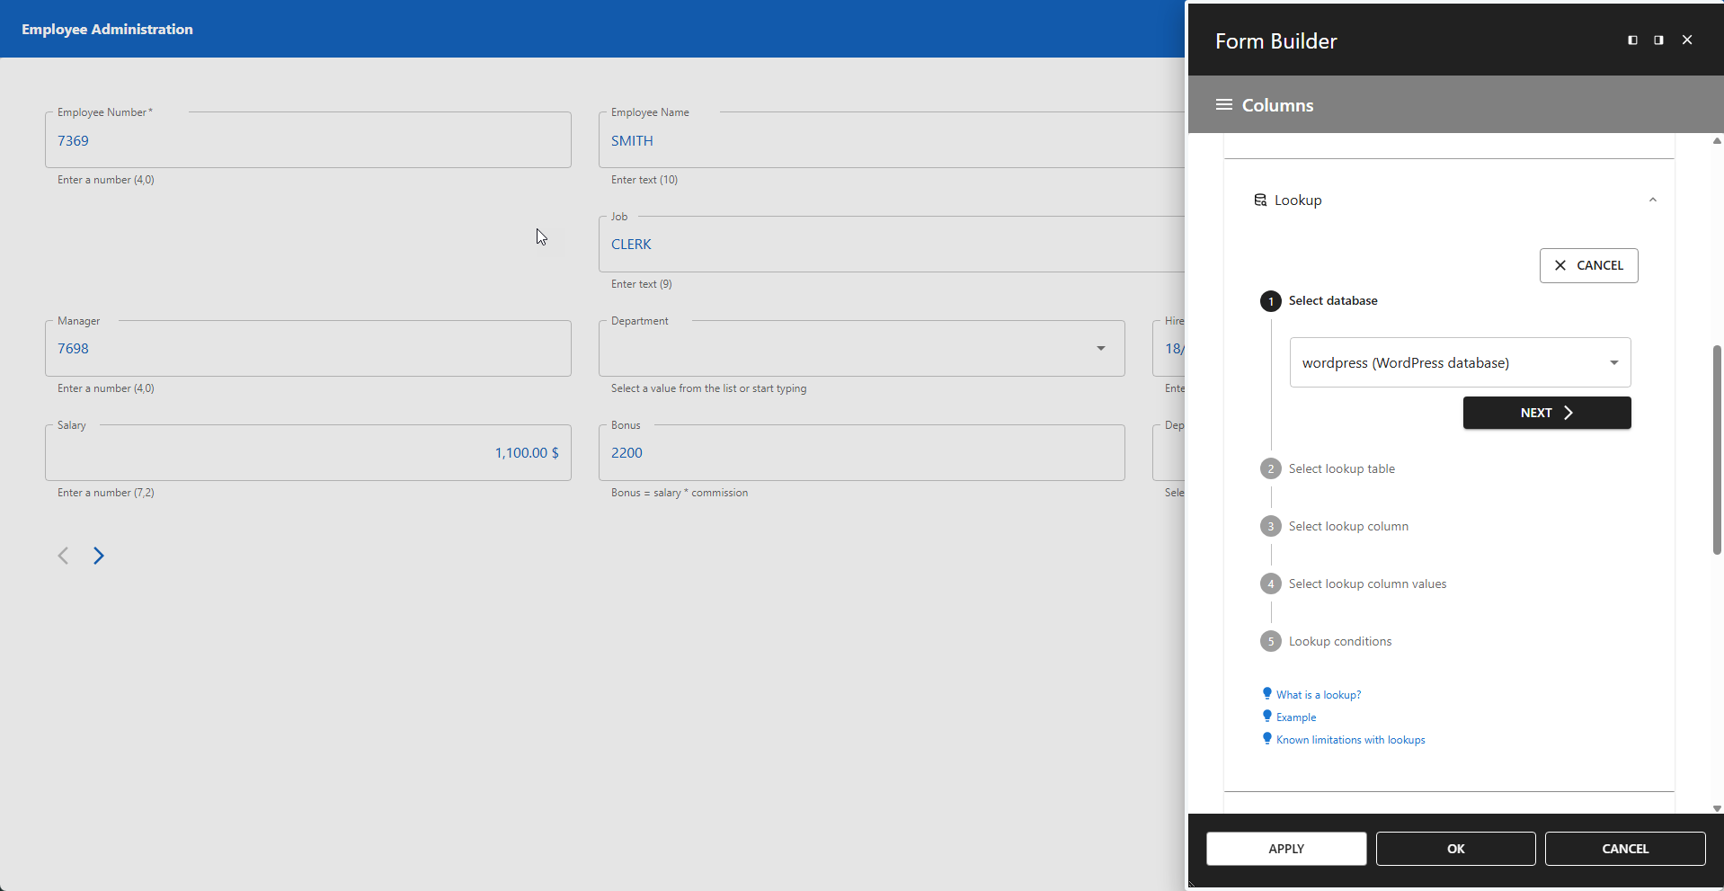1724x891 pixels.
Task: Open the Department dropdown list
Action: tap(1099, 348)
